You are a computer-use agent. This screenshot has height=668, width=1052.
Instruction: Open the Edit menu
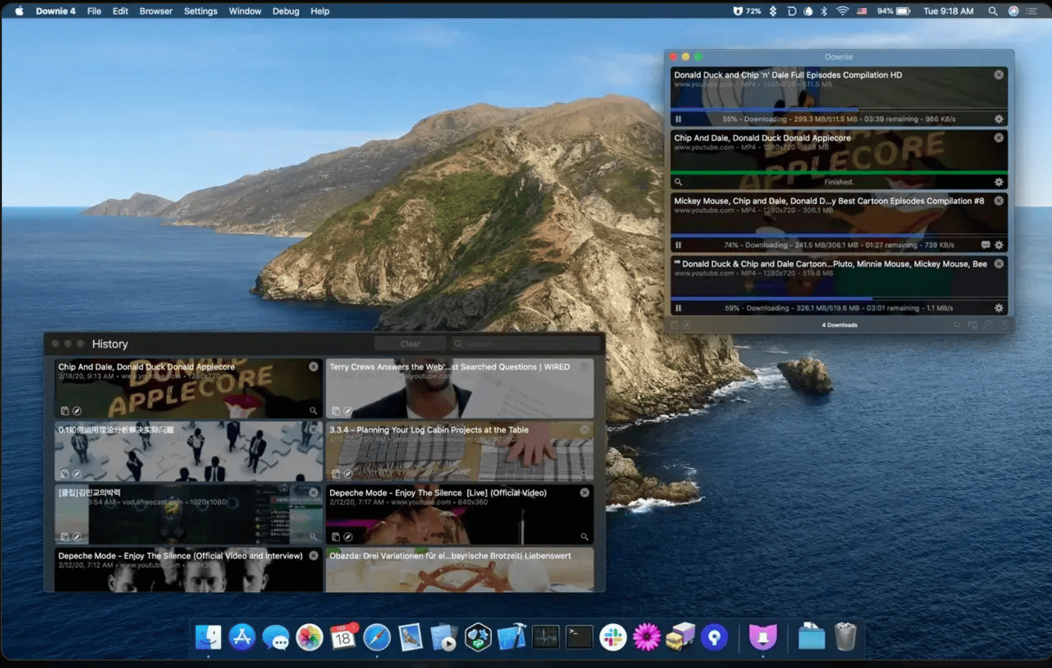click(120, 11)
